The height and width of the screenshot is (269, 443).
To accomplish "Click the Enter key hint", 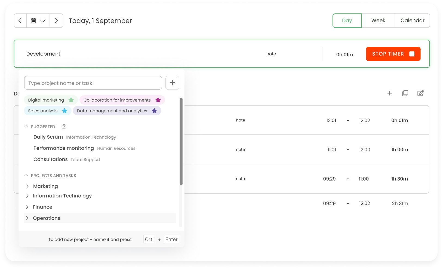I will pos(171,239).
